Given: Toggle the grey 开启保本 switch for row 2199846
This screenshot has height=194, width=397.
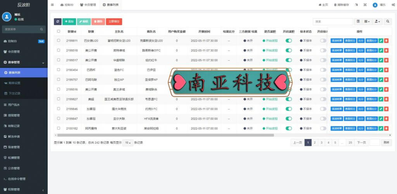Looking at the screenshot, I should 323,109.
